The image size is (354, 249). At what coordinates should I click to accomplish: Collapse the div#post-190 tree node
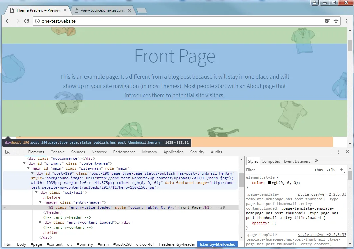click(x=32, y=173)
